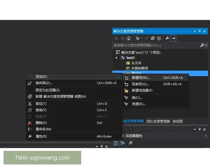Choose 类向导(Z)... menu item
This screenshot has height=168, width=210.
(x=74, y=83)
